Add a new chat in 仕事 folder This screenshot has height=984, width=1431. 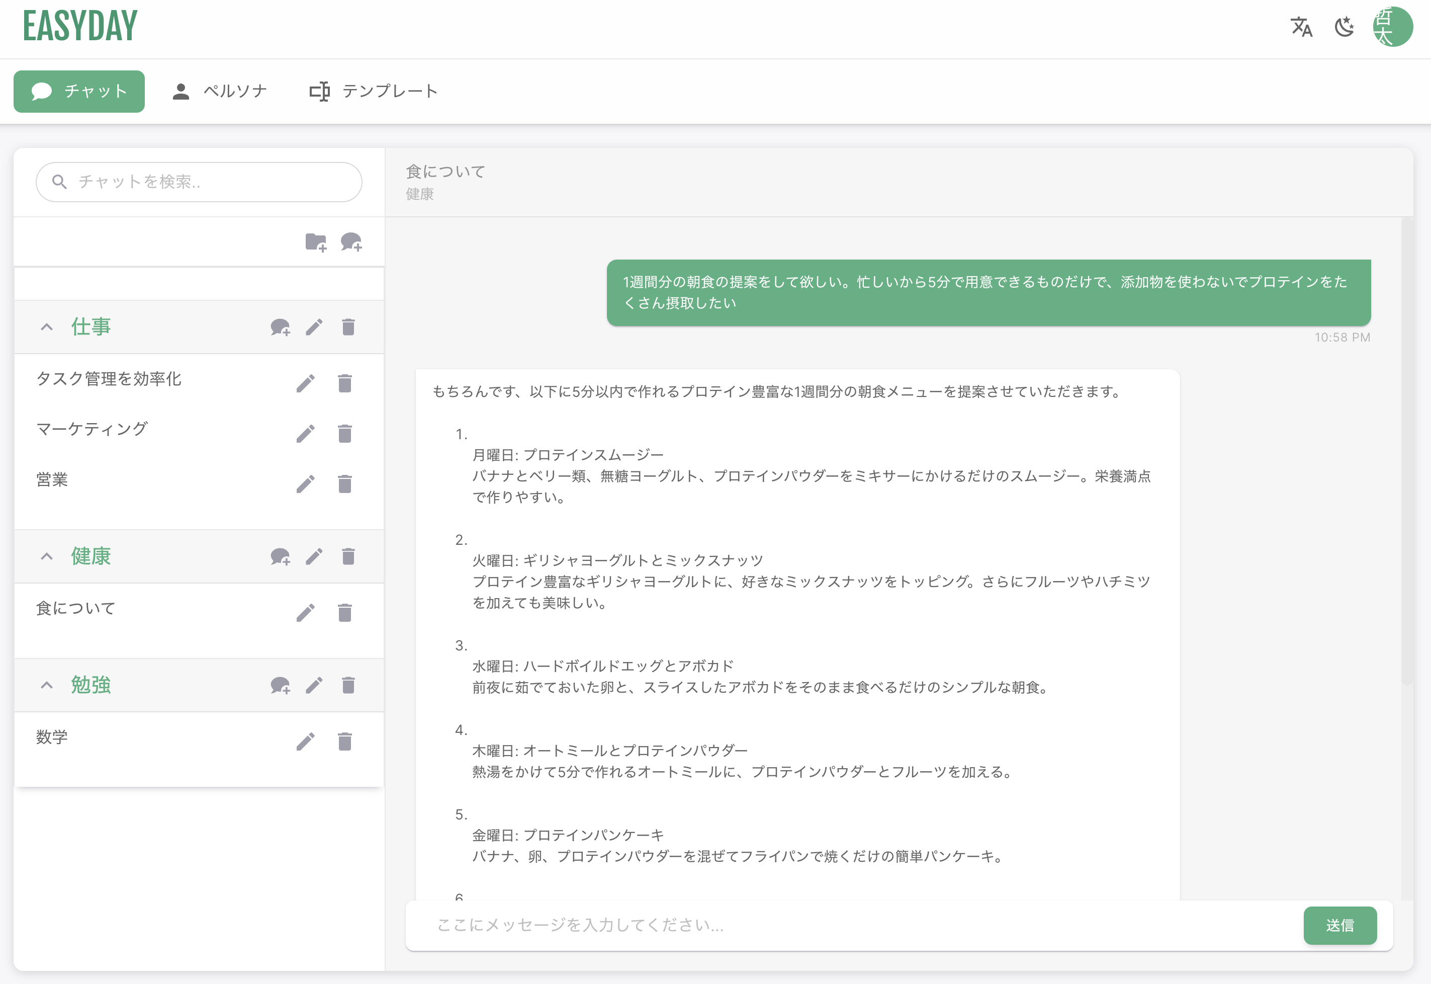pyautogui.click(x=281, y=327)
